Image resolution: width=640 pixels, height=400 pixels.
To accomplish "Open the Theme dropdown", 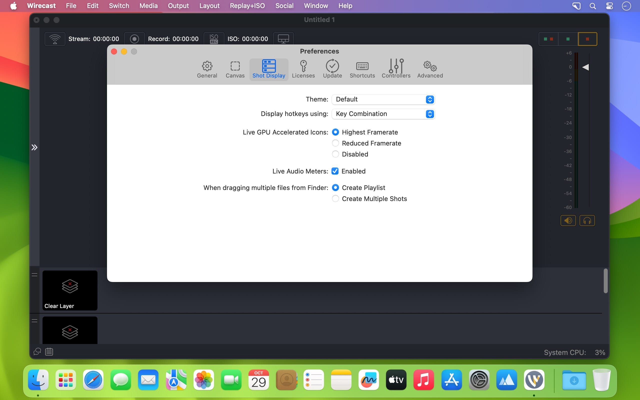I will (383, 99).
